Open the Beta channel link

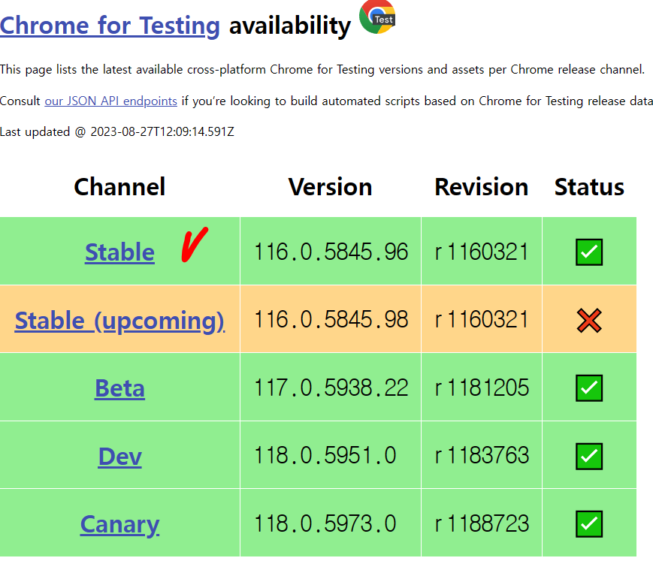click(120, 388)
